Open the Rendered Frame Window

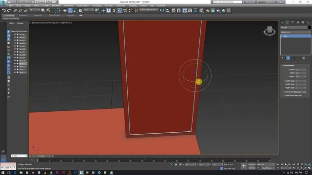tap(213, 11)
